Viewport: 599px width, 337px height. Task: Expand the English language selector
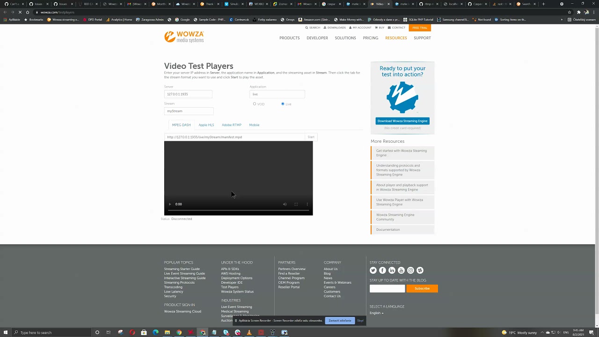point(376,313)
